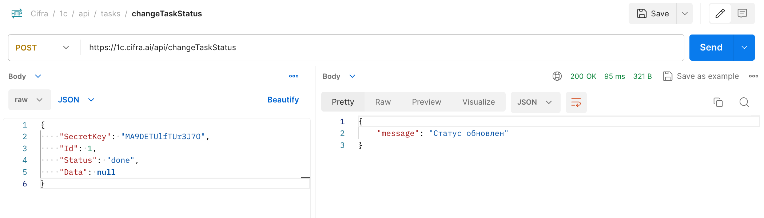Toggle the wrap lines icon in response

click(x=576, y=102)
